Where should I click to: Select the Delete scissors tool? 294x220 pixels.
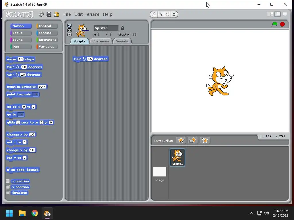(161, 14)
